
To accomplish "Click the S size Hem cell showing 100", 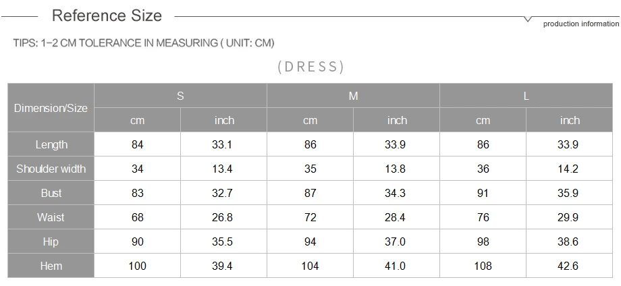I will coord(138,266).
